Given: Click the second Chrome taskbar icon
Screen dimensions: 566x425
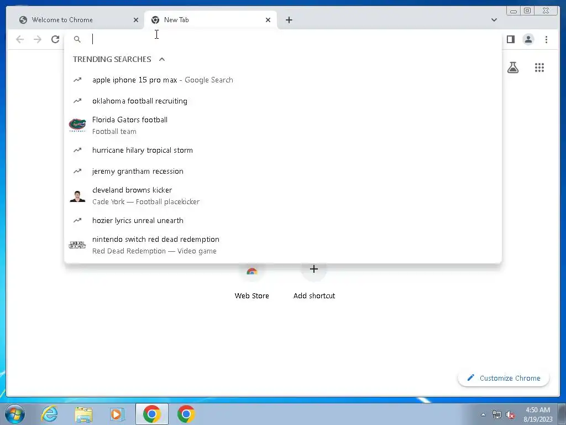Looking at the screenshot, I should point(186,414).
